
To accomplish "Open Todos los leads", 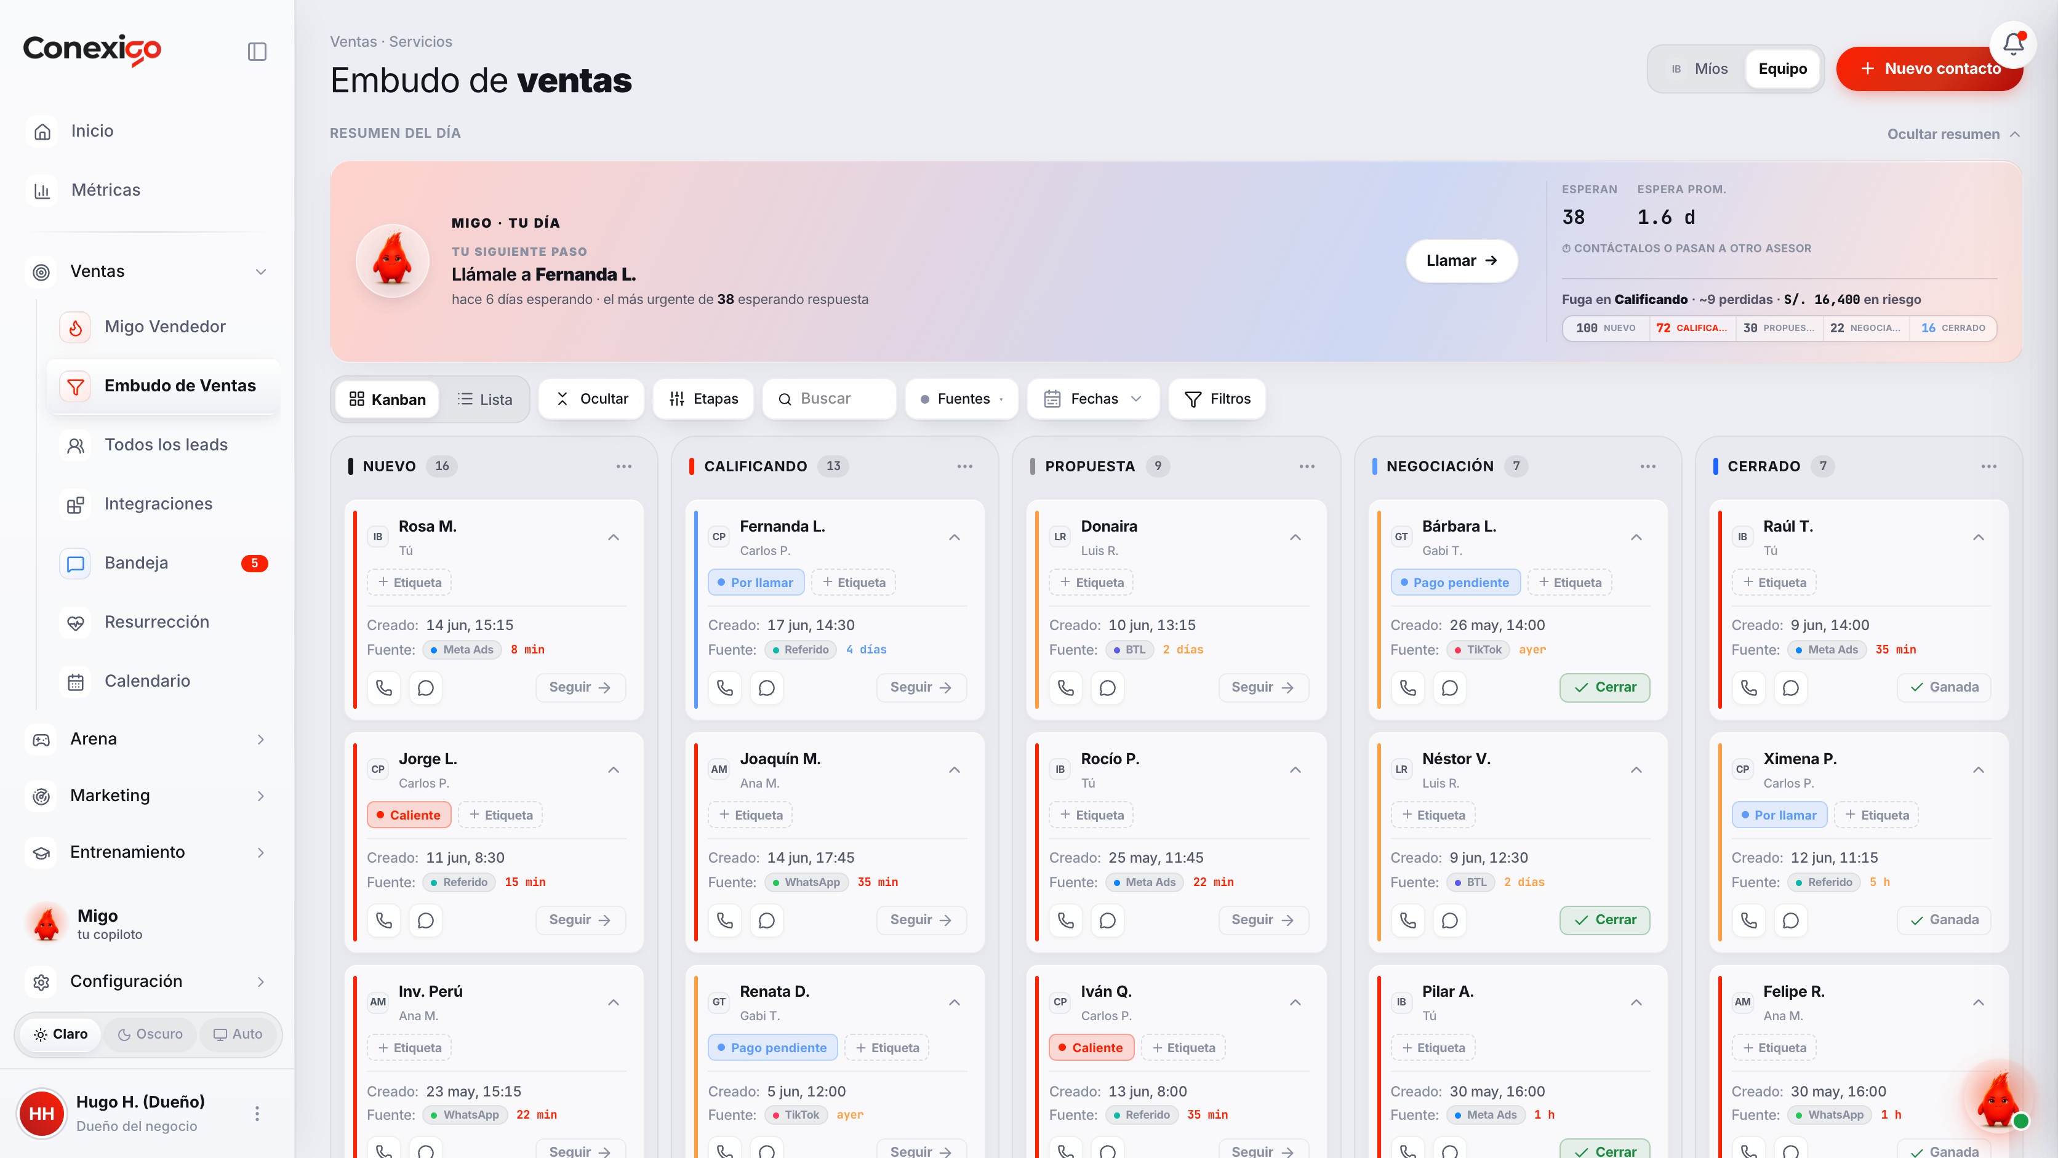I will pyautogui.click(x=164, y=445).
